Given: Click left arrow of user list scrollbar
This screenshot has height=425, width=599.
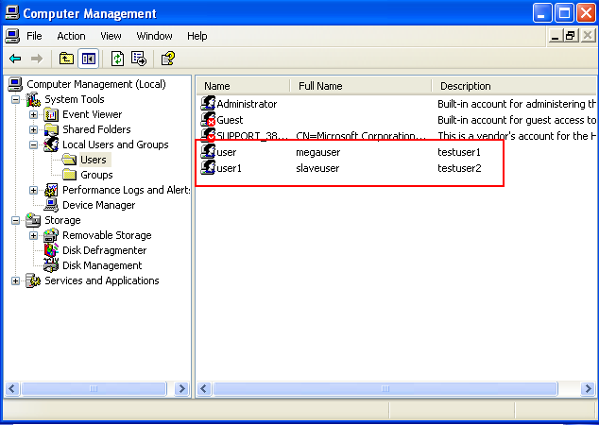Looking at the screenshot, I should (204, 389).
